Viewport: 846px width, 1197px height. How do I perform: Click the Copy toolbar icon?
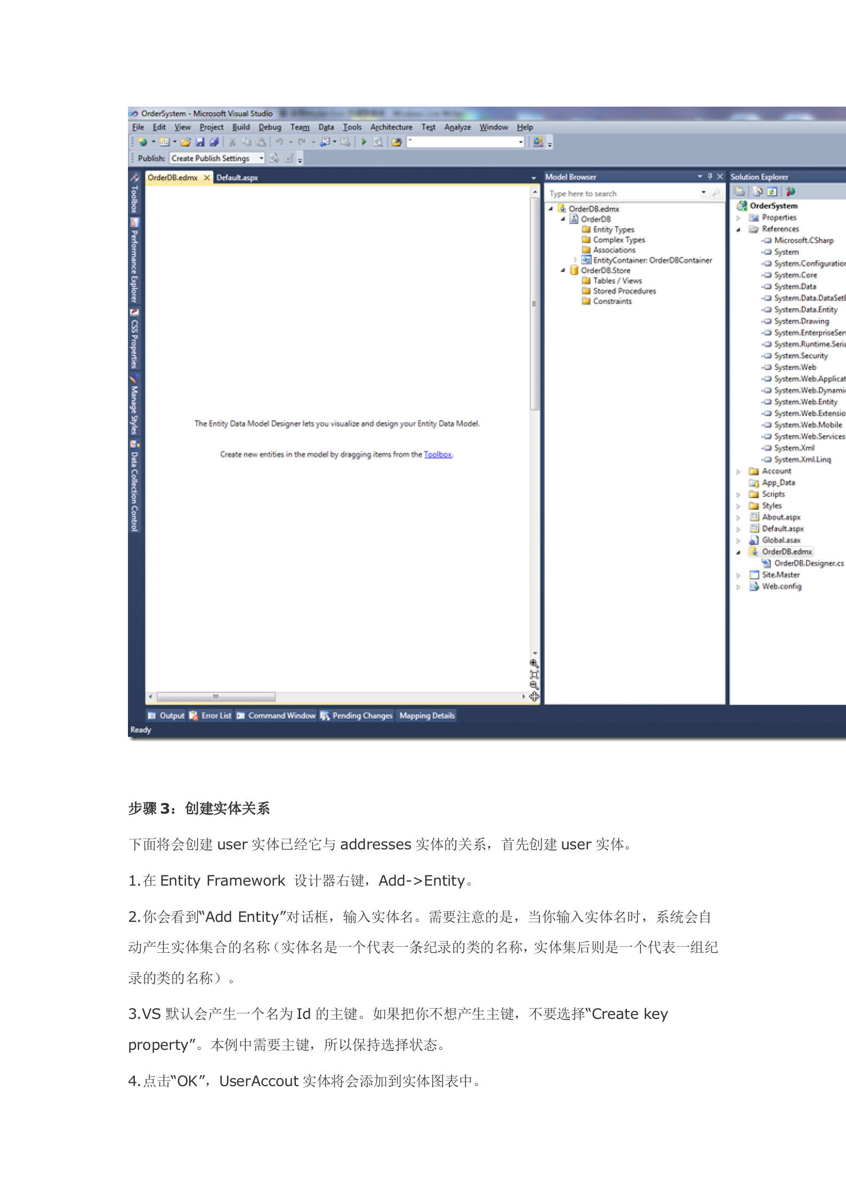pos(246,142)
